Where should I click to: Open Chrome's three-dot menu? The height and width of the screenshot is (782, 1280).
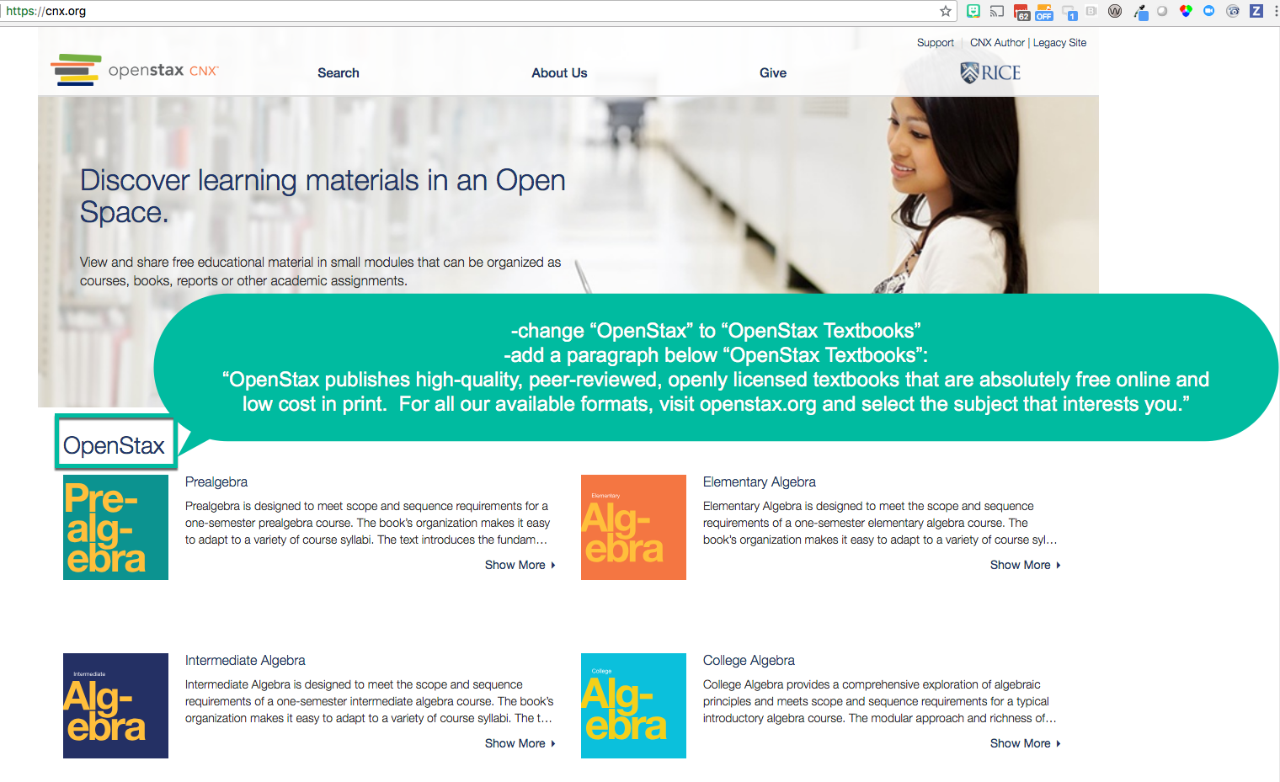pyautogui.click(x=1277, y=11)
